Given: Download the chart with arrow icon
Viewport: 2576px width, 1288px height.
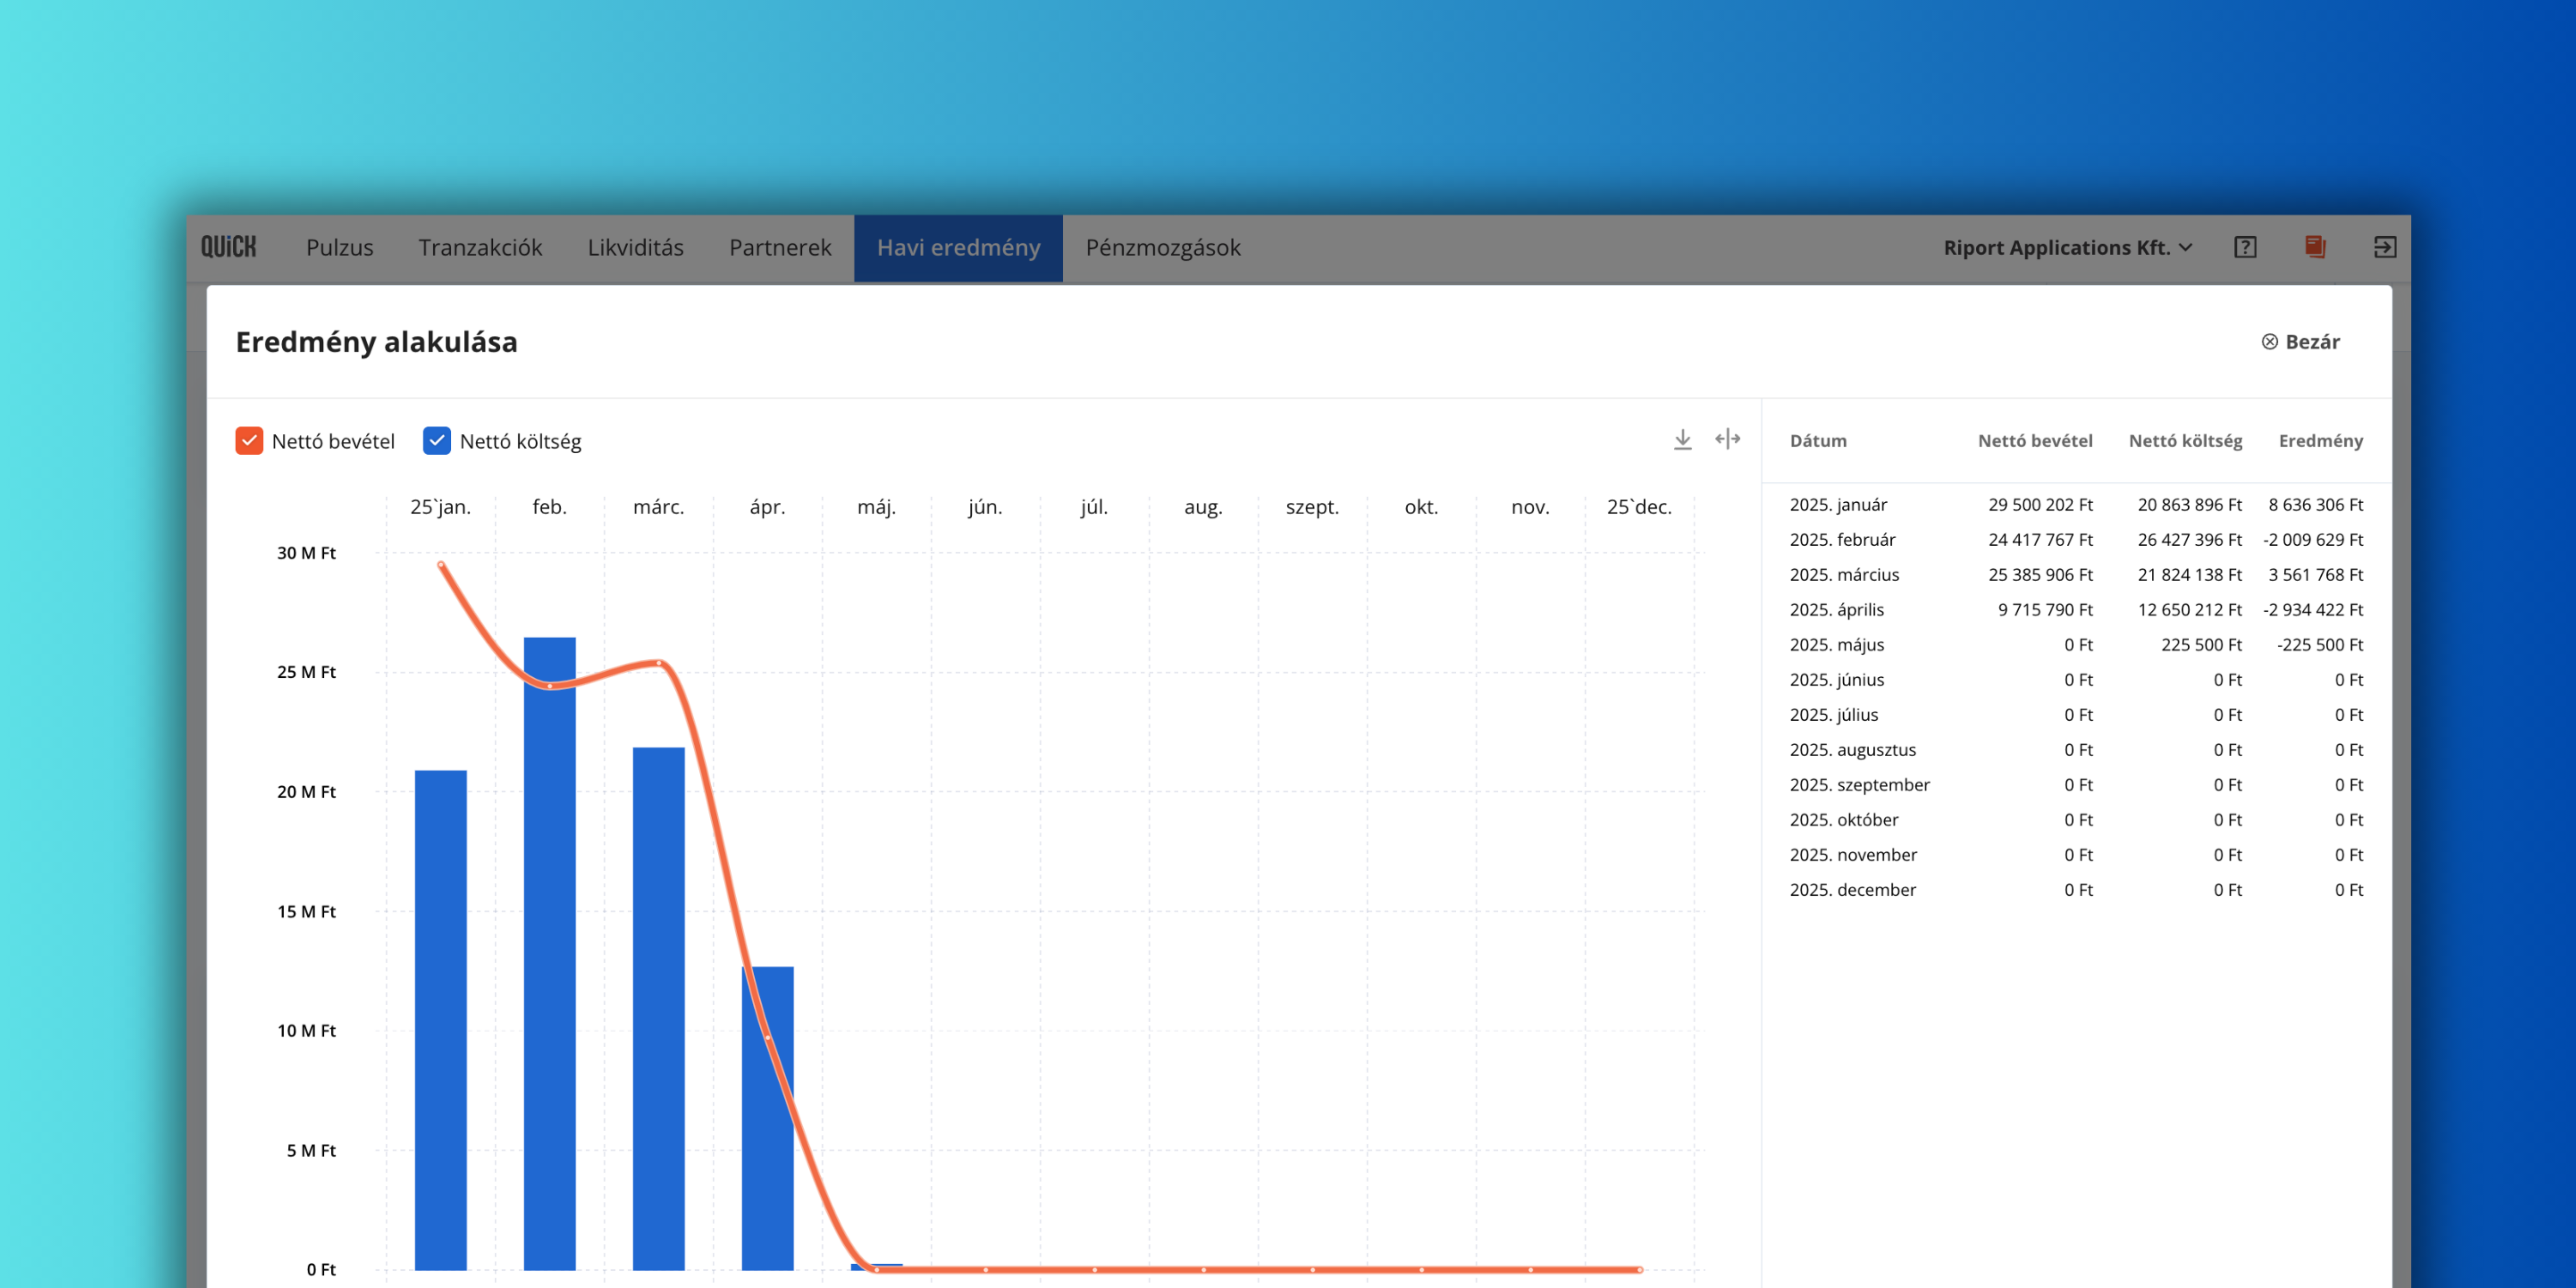Looking at the screenshot, I should 1683,440.
